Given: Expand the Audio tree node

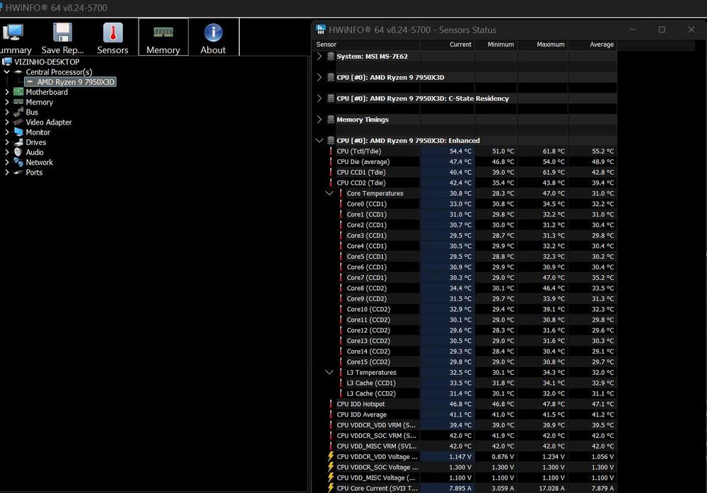Looking at the screenshot, I should coord(7,152).
